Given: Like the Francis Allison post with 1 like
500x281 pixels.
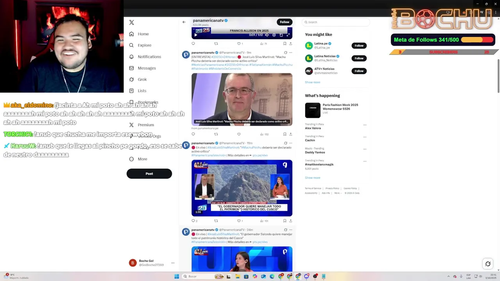Looking at the screenshot, I should [240, 44].
